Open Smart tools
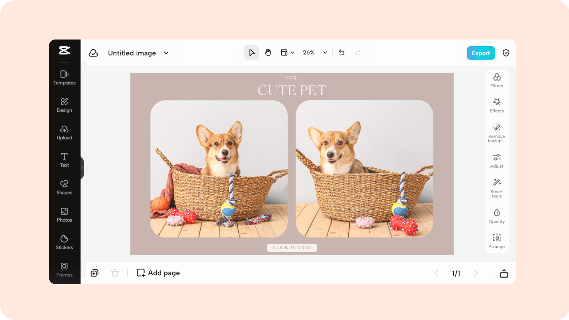This screenshot has height=320, width=569. click(x=496, y=187)
